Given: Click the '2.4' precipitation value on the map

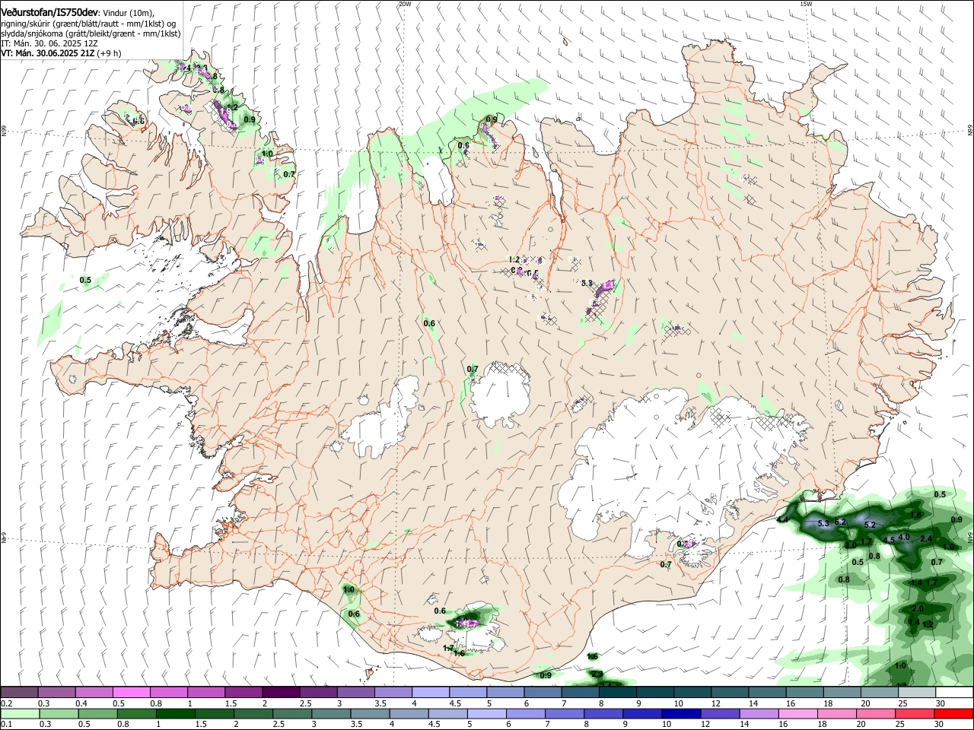Looking at the screenshot, I should pyautogui.click(x=926, y=538).
